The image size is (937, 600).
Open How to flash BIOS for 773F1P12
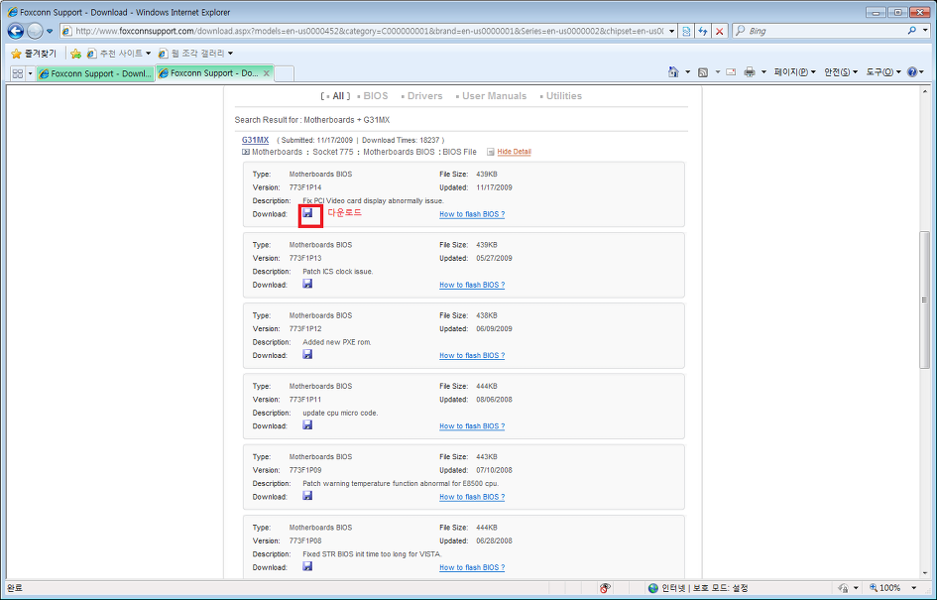(472, 356)
